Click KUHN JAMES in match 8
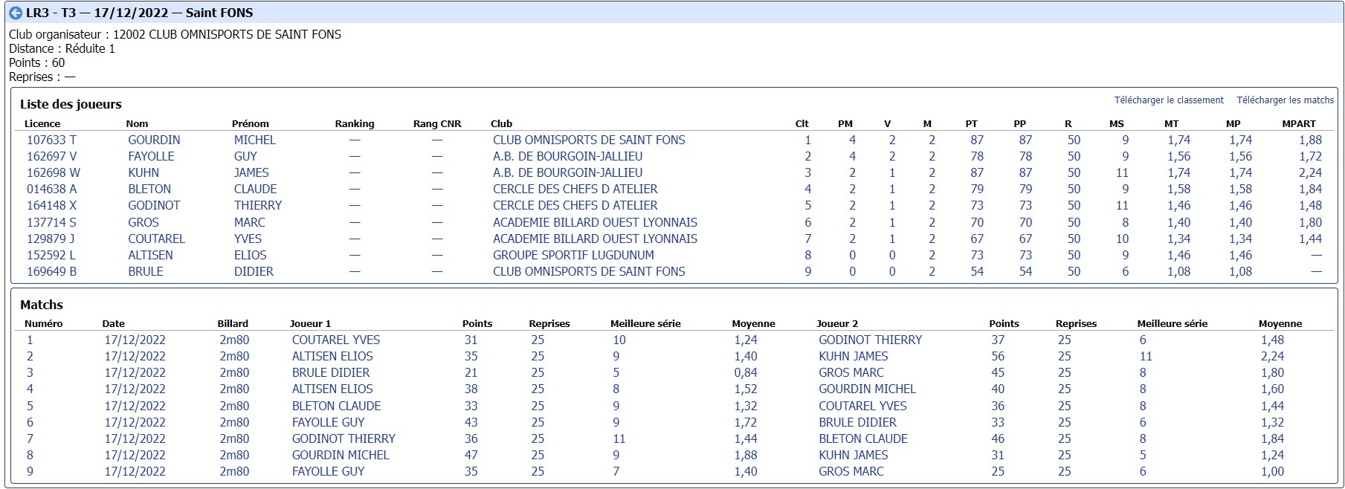The width and height of the screenshot is (1345, 489). 854,455
